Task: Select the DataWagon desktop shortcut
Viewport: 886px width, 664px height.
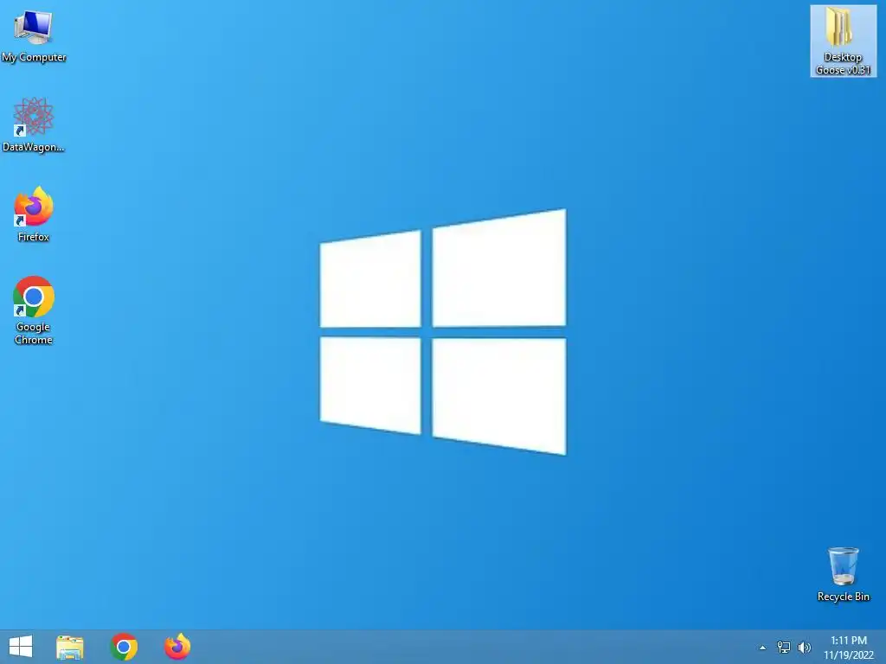Action: (x=34, y=124)
